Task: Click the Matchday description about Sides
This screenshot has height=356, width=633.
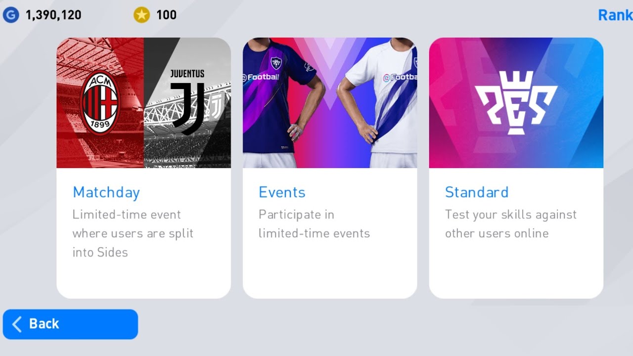Action: [x=133, y=233]
